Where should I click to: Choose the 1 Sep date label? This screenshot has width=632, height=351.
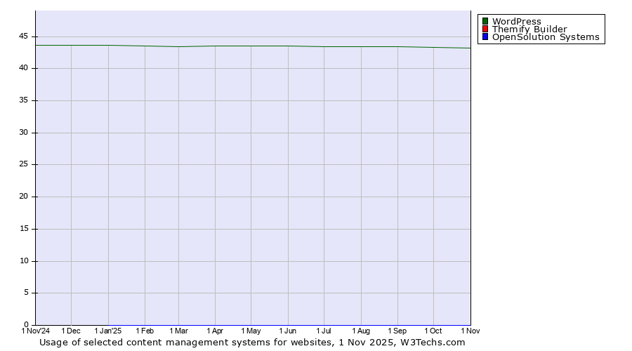397,331
